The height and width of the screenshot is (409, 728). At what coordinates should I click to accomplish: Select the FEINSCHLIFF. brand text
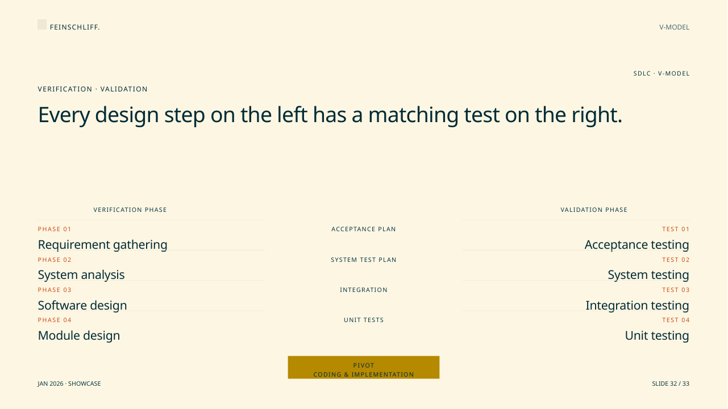75,27
